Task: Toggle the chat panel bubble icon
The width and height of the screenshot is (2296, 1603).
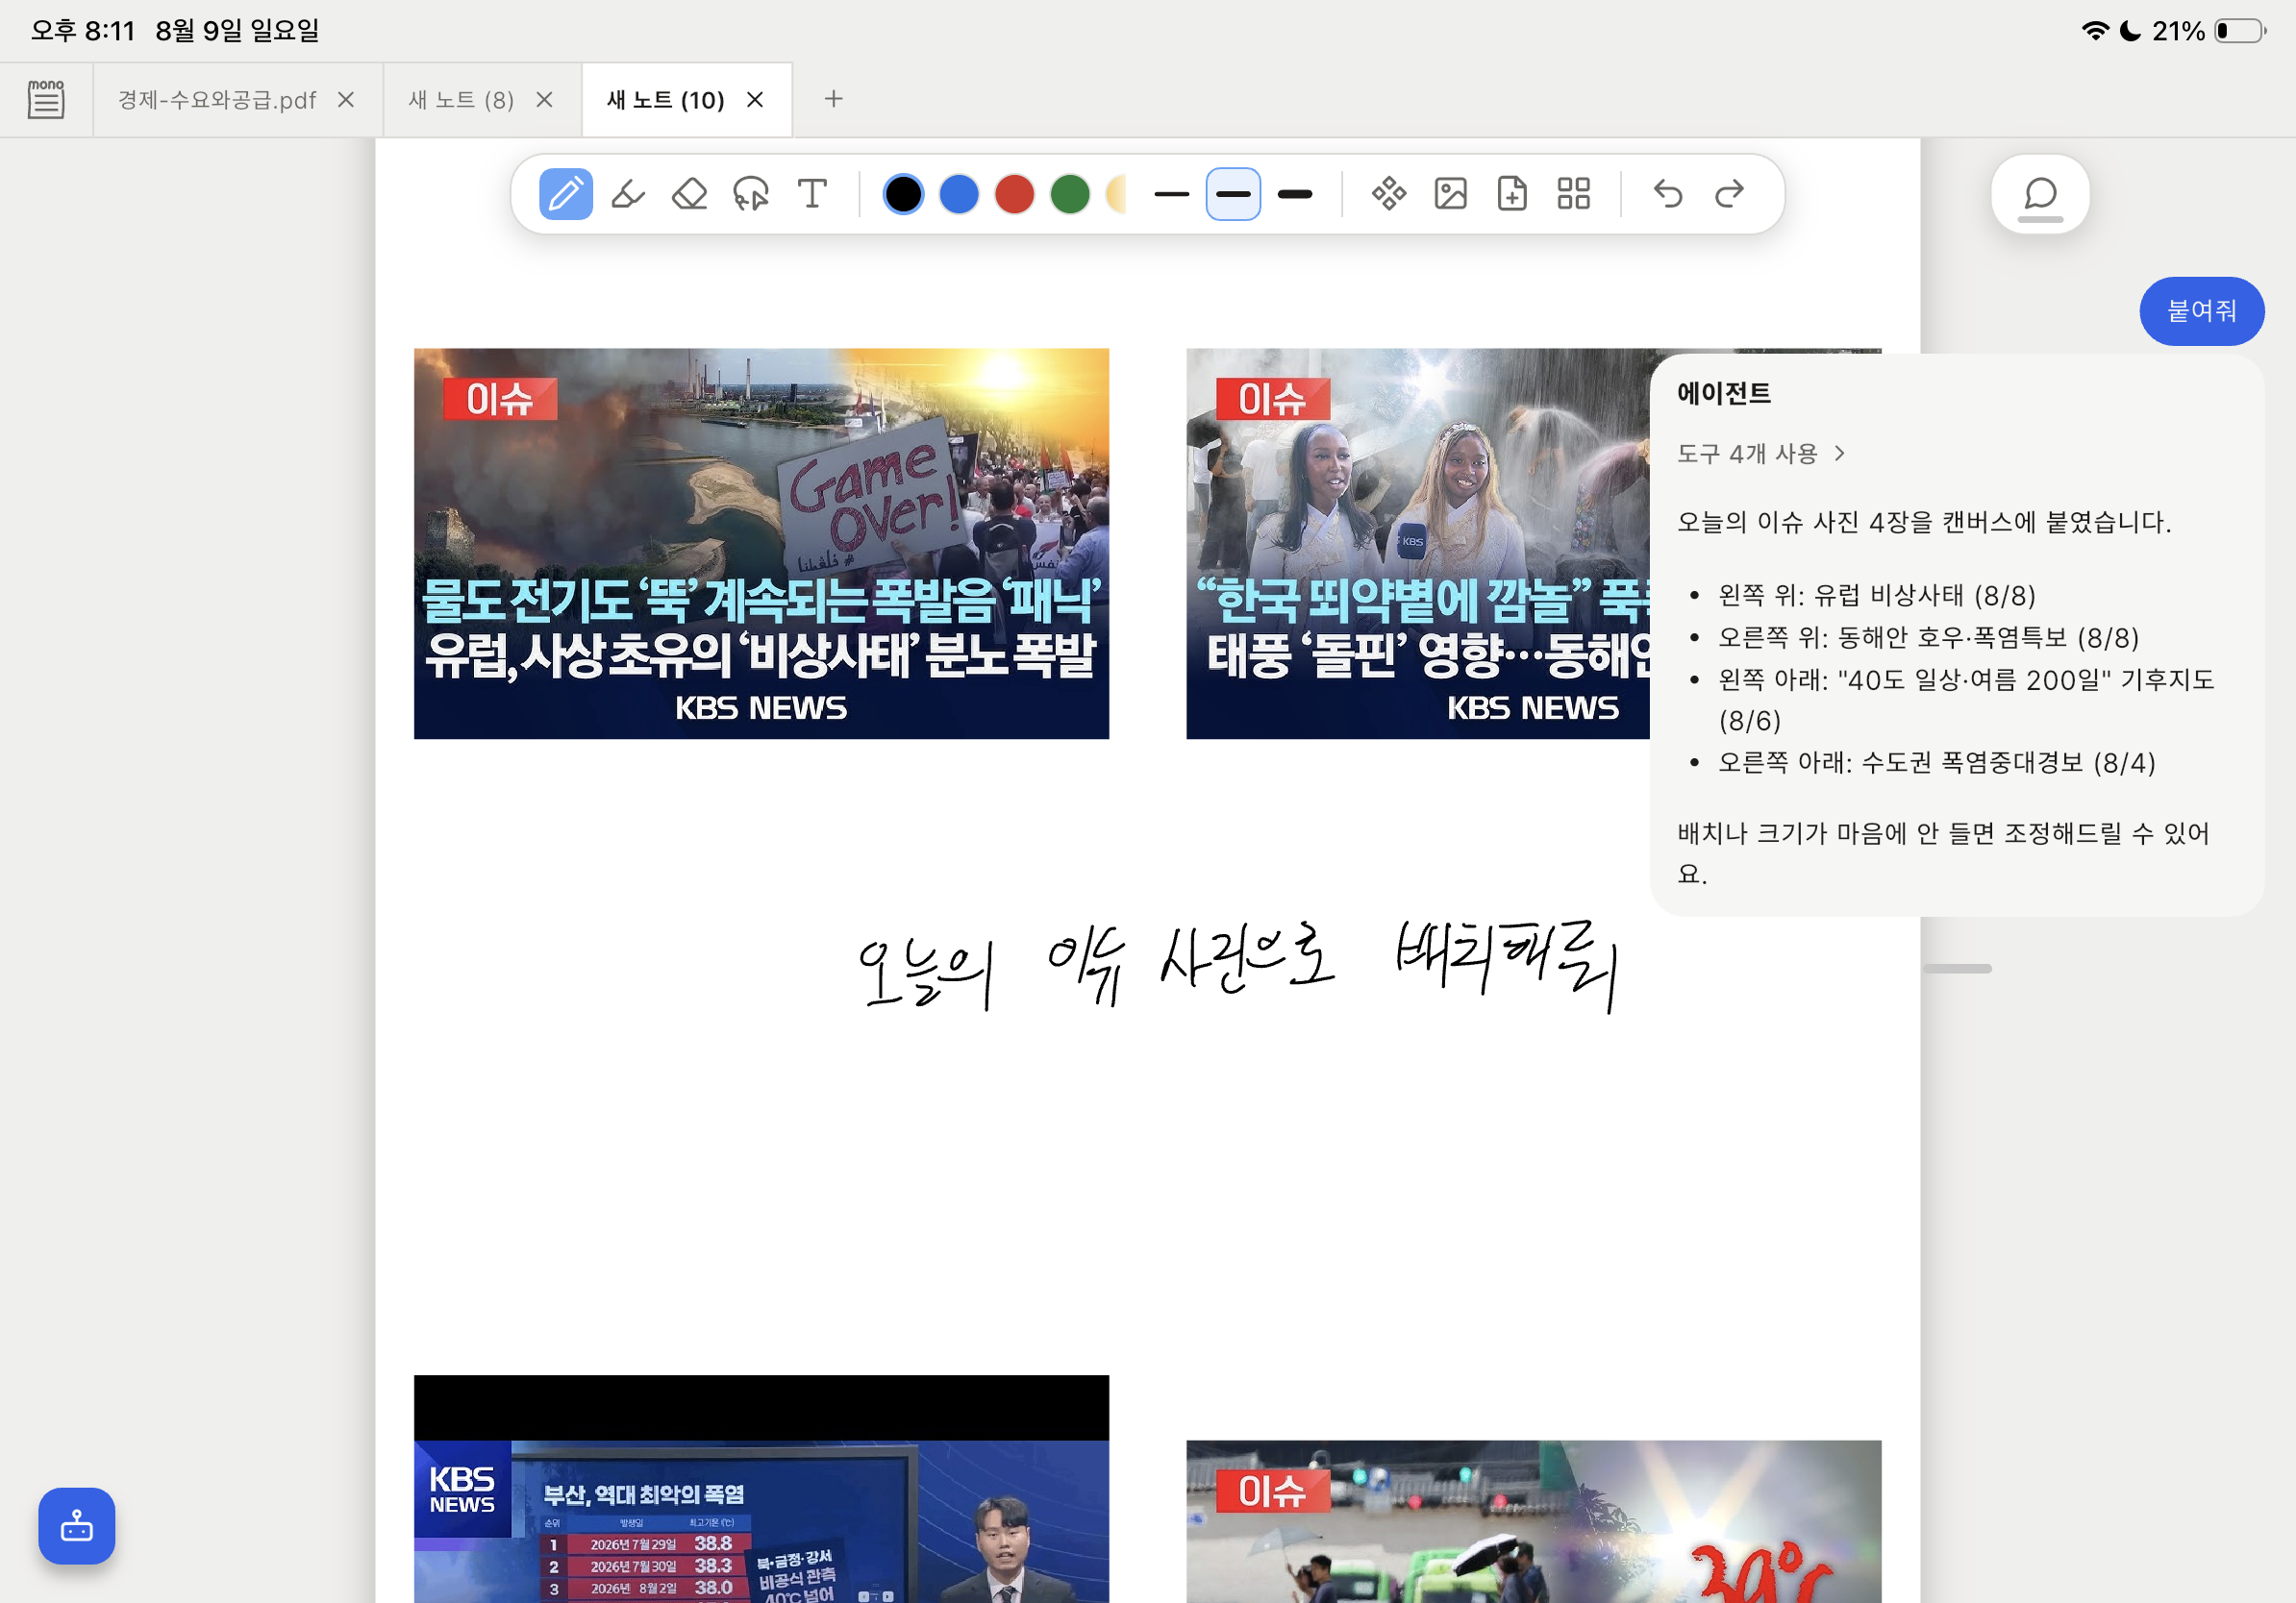Action: [2040, 194]
